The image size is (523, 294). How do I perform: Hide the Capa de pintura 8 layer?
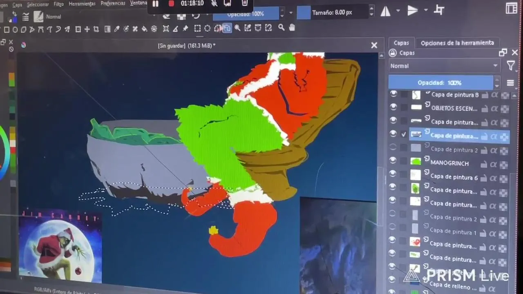click(x=393, y=94)
